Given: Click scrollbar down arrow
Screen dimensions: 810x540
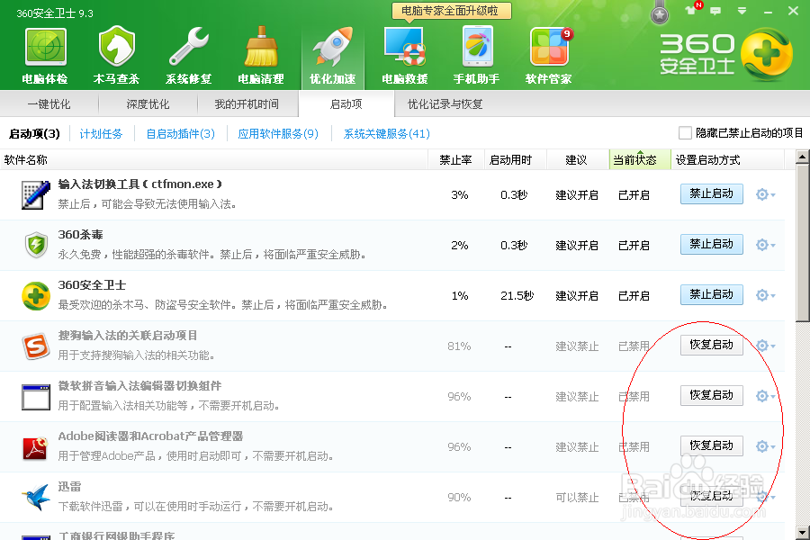Looking at the screenshot, I should [x=802, y=532].
